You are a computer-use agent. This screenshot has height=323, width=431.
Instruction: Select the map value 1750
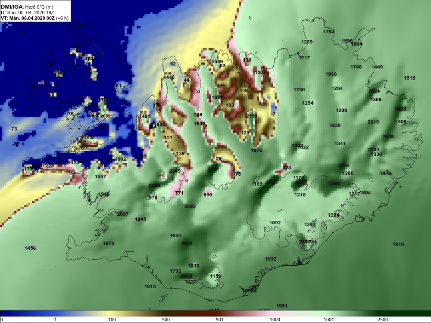click(299, 90)
